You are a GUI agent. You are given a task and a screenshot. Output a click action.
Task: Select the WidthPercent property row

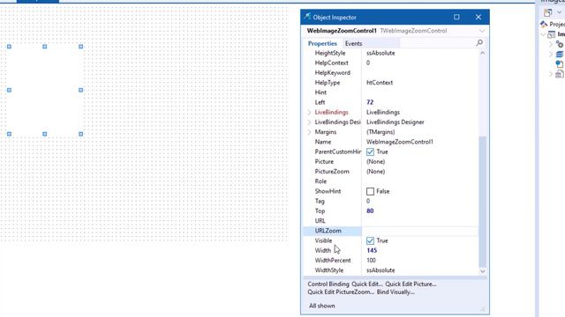[391, 261]
